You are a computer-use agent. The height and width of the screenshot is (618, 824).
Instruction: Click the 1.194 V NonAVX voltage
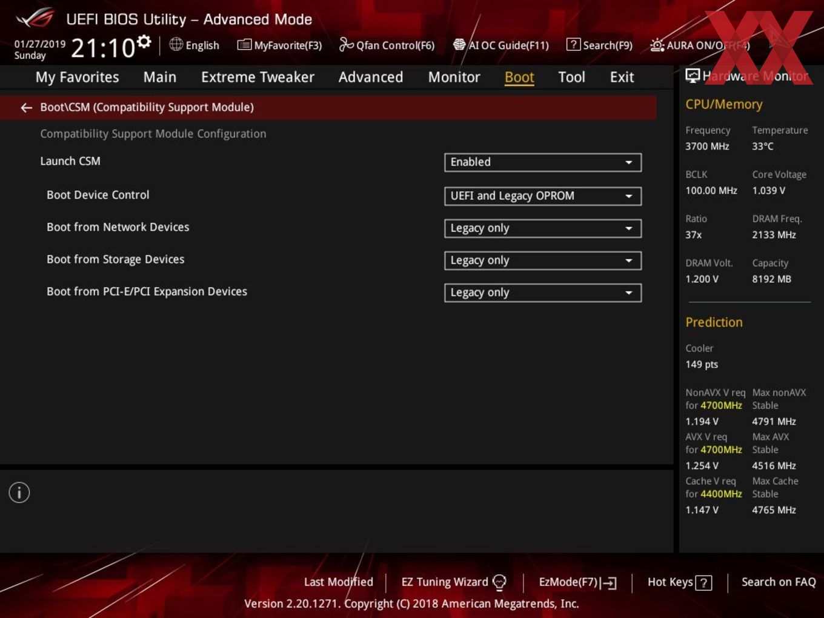click(x=702, y=422)
